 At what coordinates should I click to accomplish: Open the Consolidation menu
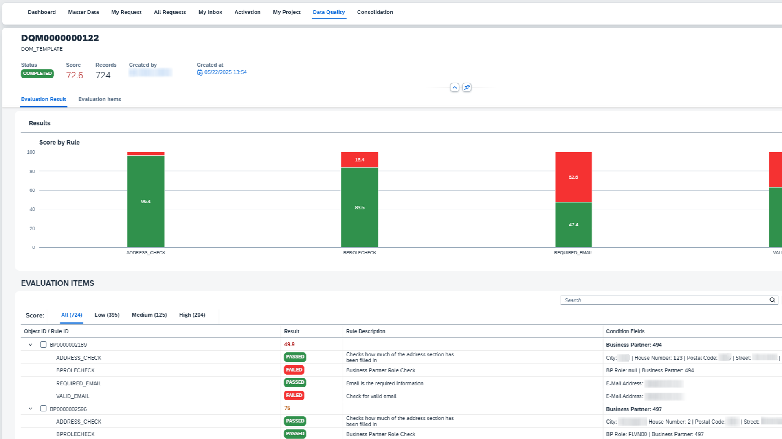(x=375, y=12)
